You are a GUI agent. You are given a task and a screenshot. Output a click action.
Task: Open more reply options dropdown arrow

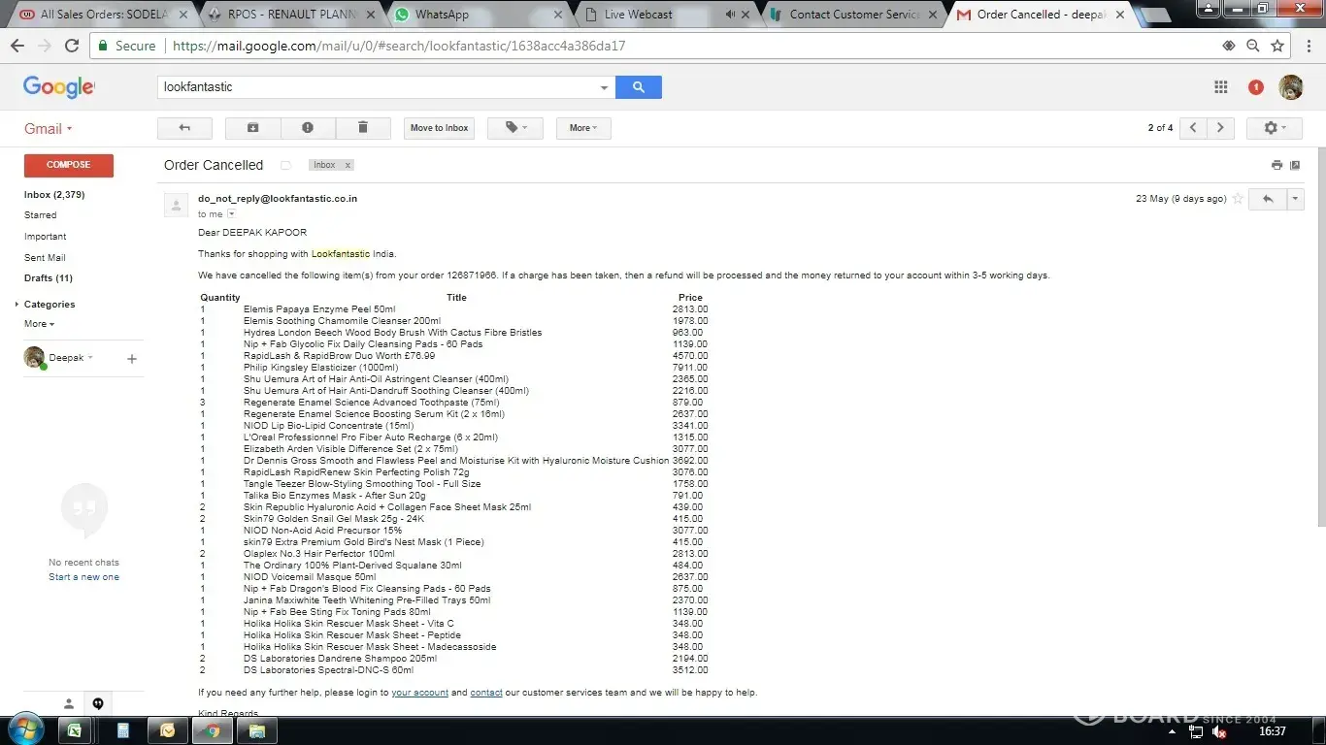(1294, 199)
